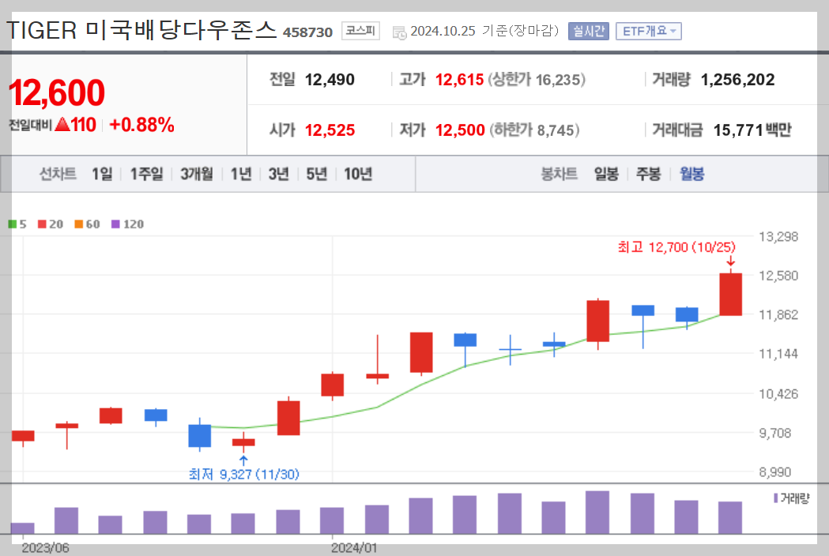Click the 하한가 8,745 text
Screen dimensions: 829x556
tap(535, 130)
